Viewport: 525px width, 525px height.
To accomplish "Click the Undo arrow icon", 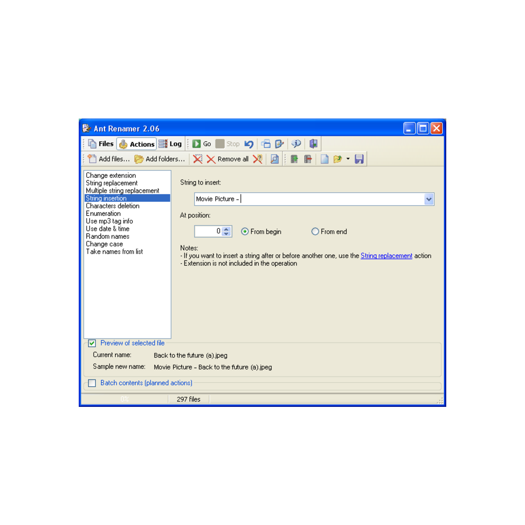I will coord(249,144).
